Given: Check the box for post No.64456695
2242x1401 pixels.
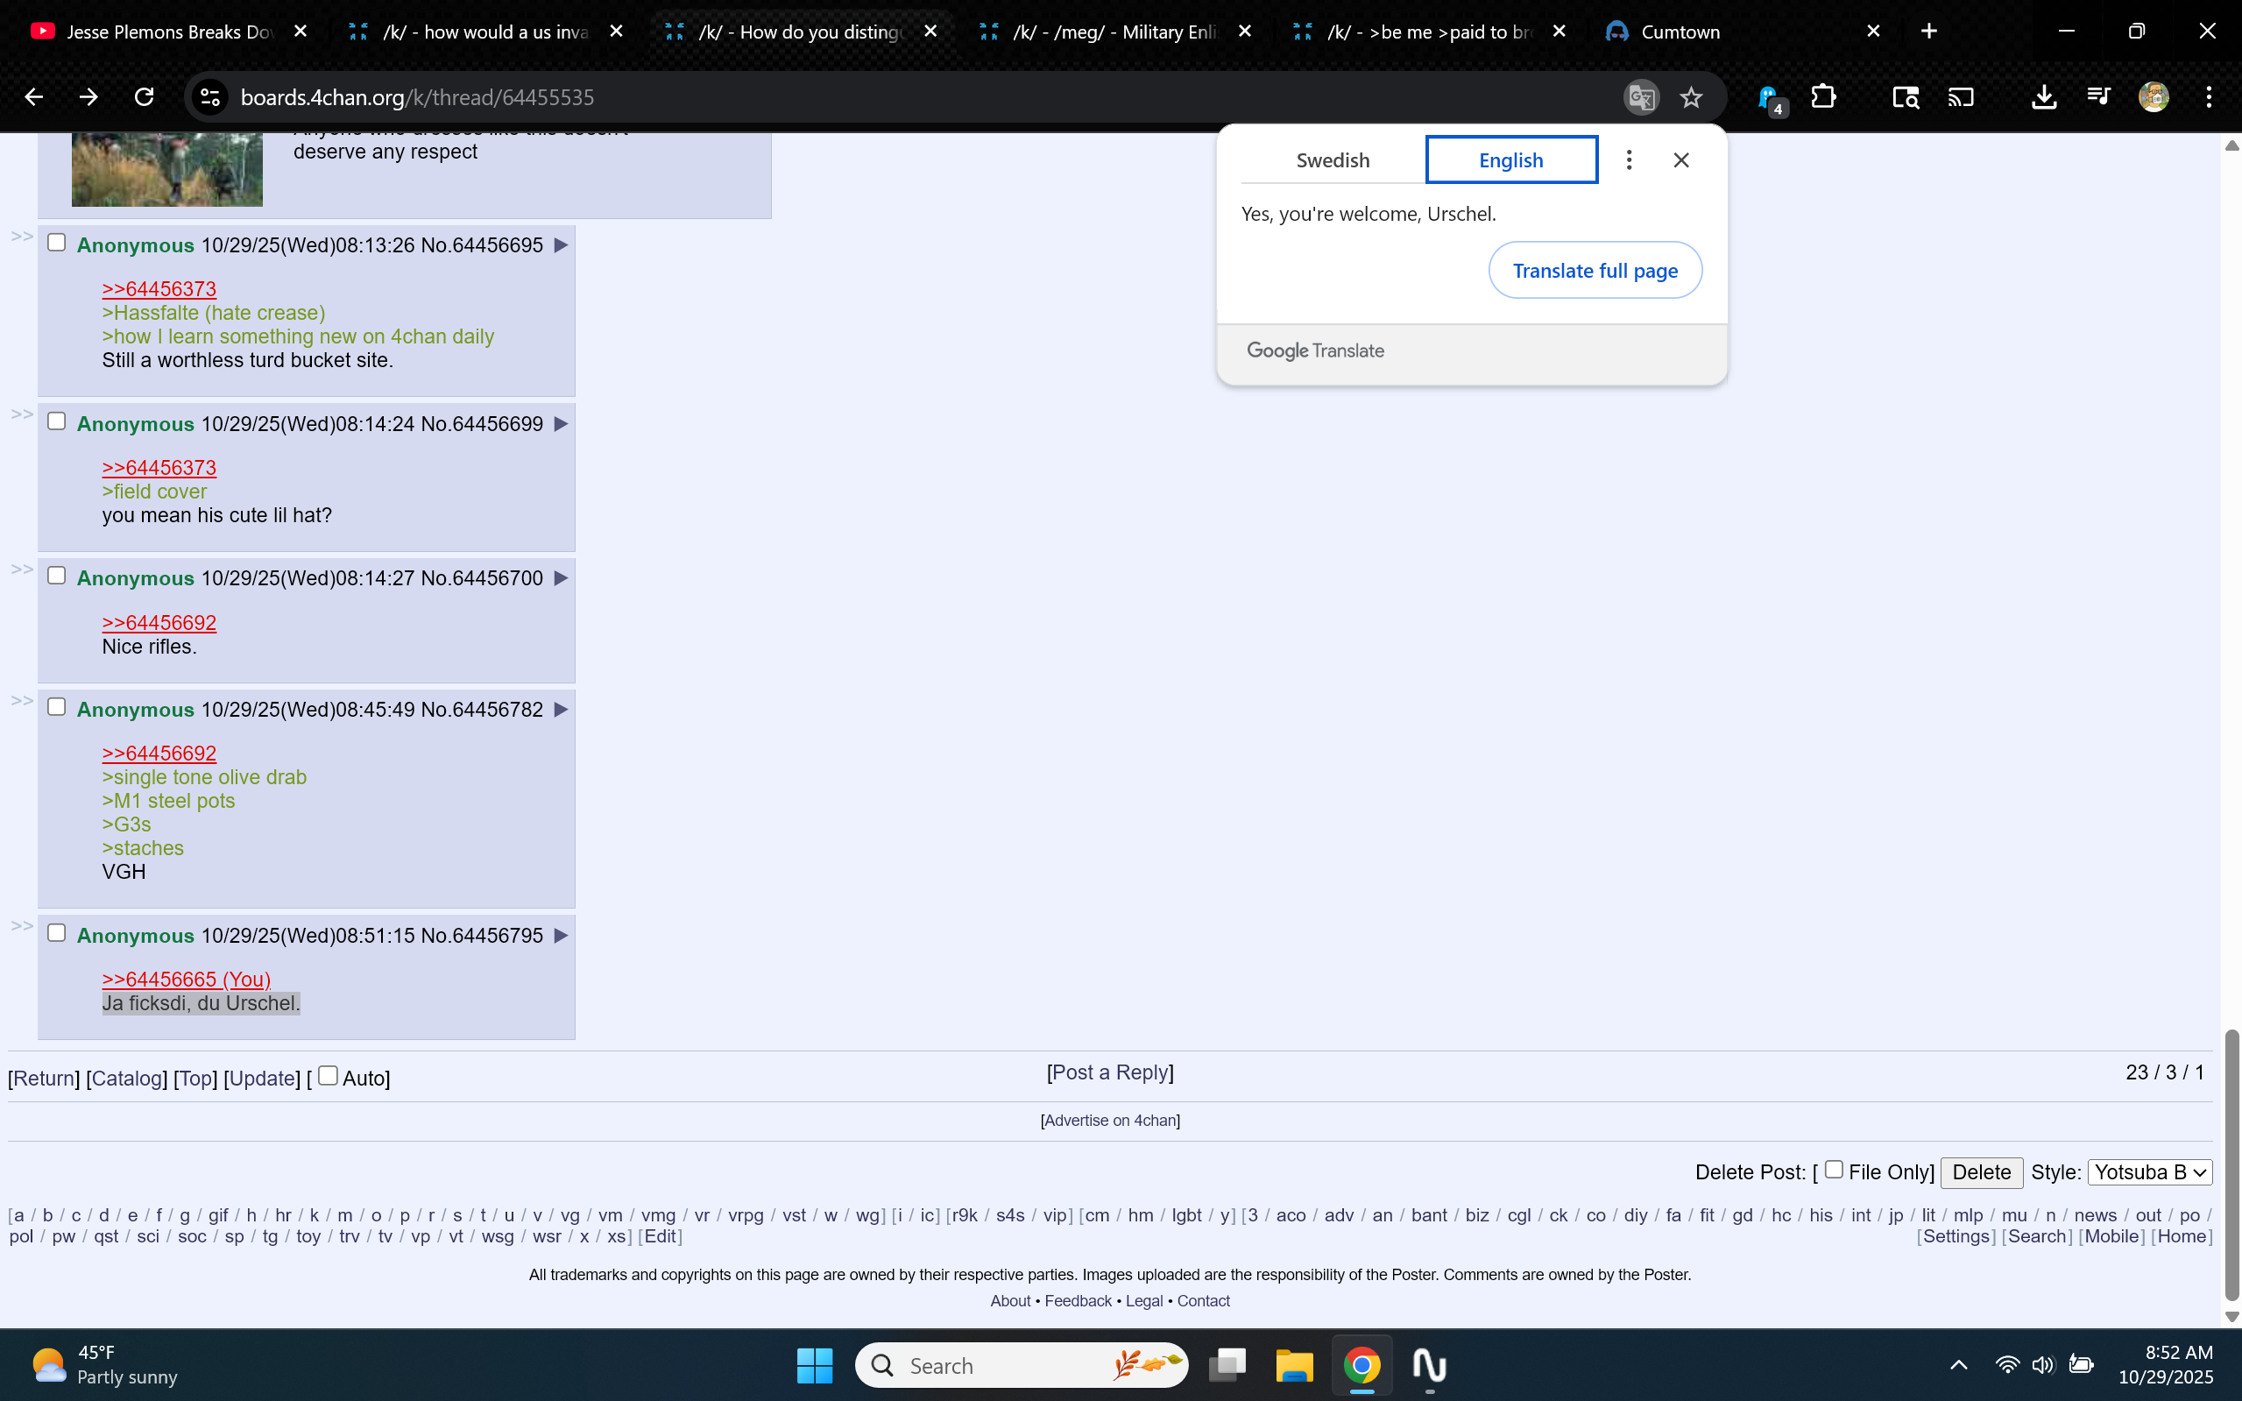Looking at the screenshot, I should (57, 243).
